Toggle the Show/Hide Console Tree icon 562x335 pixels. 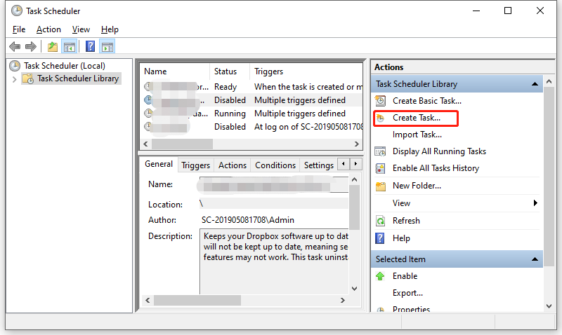(69, 46)
